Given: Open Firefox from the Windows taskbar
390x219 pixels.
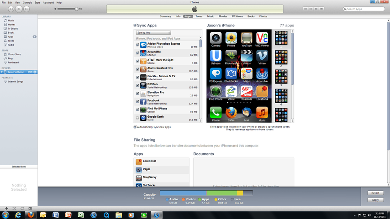Looking at the screenshot, I should tap(31, 215).
